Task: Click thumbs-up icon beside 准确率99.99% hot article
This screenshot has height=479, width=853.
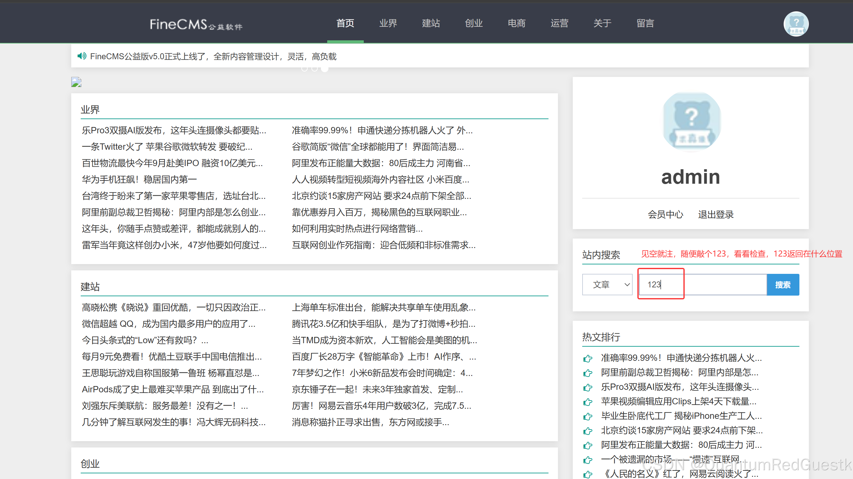Action: point(588,358)
